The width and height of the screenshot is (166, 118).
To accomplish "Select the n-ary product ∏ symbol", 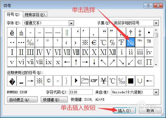I will click(x=149, y=62).
